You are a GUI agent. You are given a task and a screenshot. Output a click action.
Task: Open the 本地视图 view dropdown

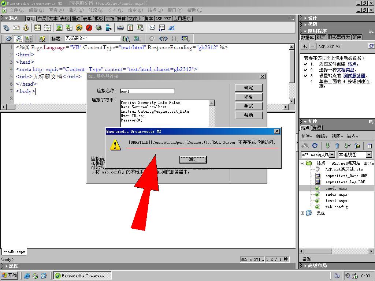[x=369, y=155]
